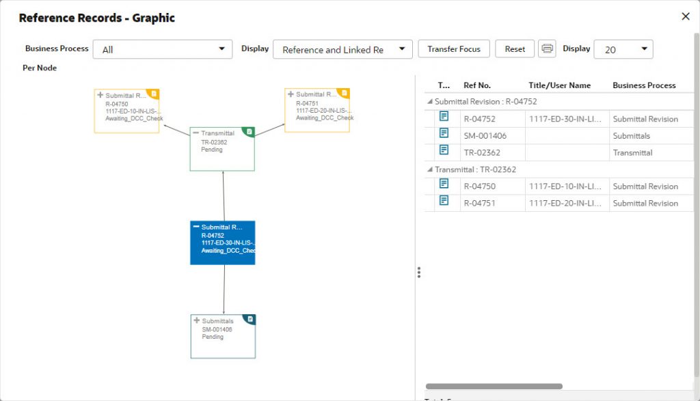Click the document icon in the SM-001406 row
The height and width of the screenshot is (401, 700).
pos(444,134)
